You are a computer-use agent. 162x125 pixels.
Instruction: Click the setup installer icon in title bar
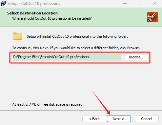point(3,4)
